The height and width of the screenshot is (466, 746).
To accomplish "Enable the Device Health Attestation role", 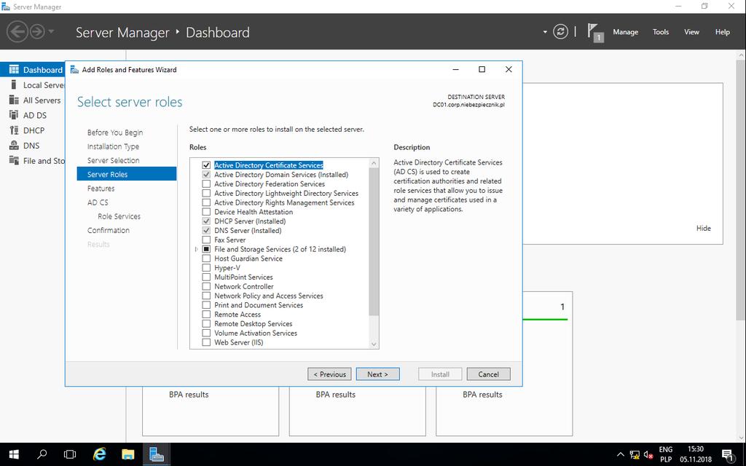I will tap(206, 212).
